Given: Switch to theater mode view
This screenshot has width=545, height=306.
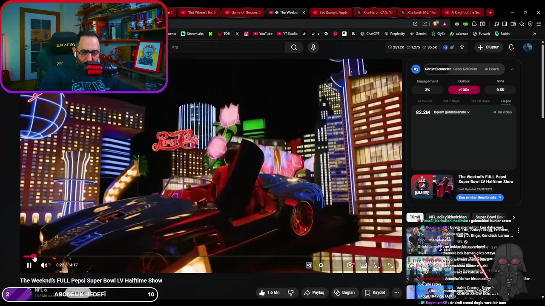Looking at the screenshot, I should click(x=364, y=265).
